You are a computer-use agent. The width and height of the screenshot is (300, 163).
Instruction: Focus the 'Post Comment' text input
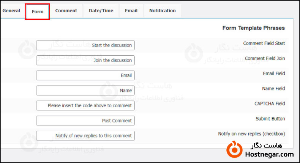(x=85, y=121)
